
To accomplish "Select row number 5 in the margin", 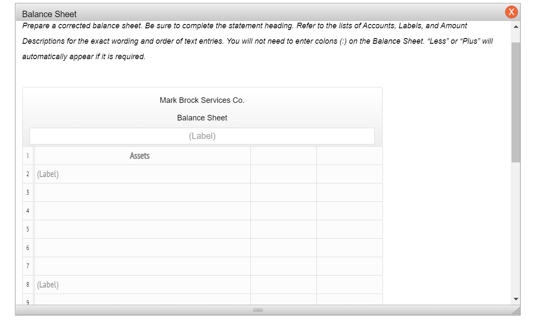I will [x=27, y=229].
